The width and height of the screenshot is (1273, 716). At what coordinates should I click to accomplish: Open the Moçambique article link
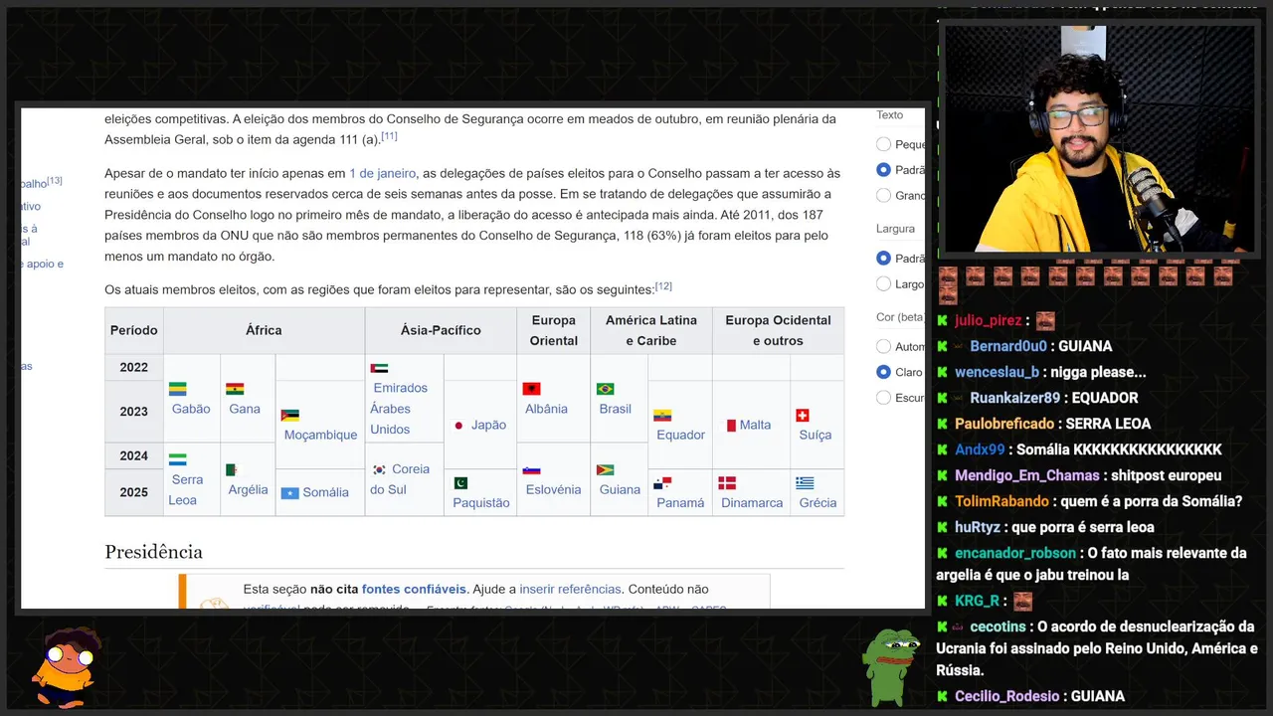[x=320, y=435]
